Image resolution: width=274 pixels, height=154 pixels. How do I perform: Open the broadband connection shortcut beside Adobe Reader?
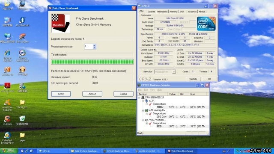pos(22,87)
